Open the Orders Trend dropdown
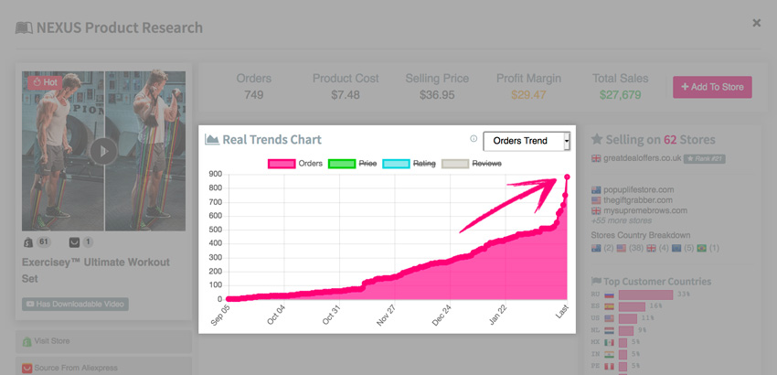The width and height of the screenshot is (777, 375). click(527, 141)
